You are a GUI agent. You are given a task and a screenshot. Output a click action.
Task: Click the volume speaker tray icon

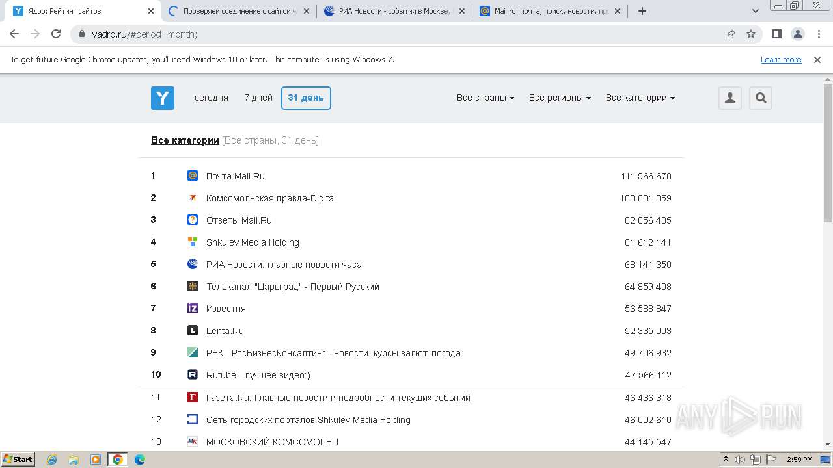[x=741, y=460]
